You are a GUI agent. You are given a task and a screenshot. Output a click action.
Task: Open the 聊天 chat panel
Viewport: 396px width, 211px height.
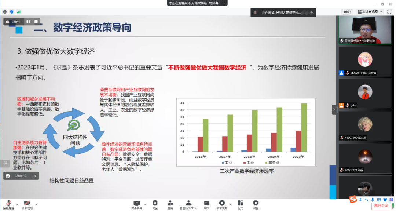[x=207, y=204]
